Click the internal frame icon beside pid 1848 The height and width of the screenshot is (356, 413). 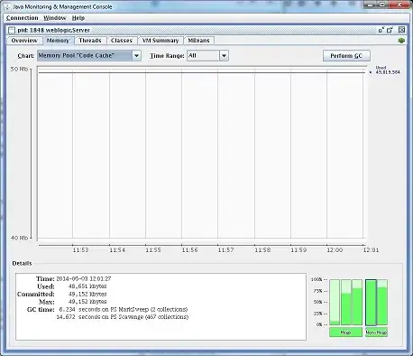(x=12, y=30)
